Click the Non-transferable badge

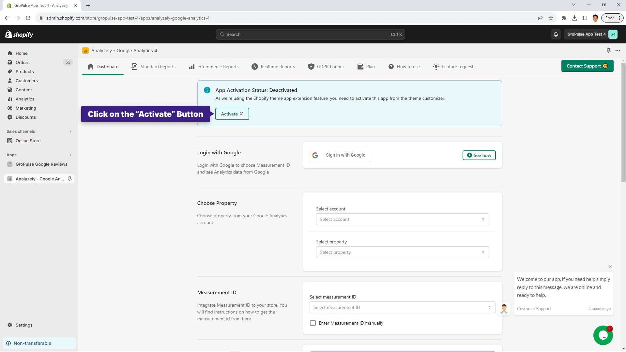click(39, 343)
